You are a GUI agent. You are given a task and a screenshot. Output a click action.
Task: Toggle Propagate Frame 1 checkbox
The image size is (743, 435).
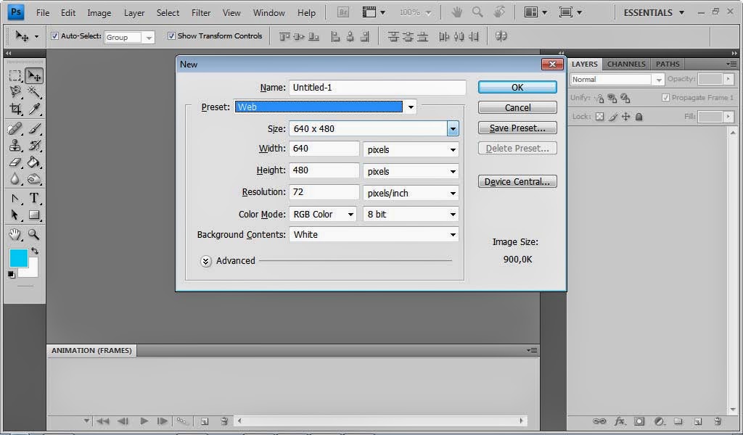click(665, 98)
